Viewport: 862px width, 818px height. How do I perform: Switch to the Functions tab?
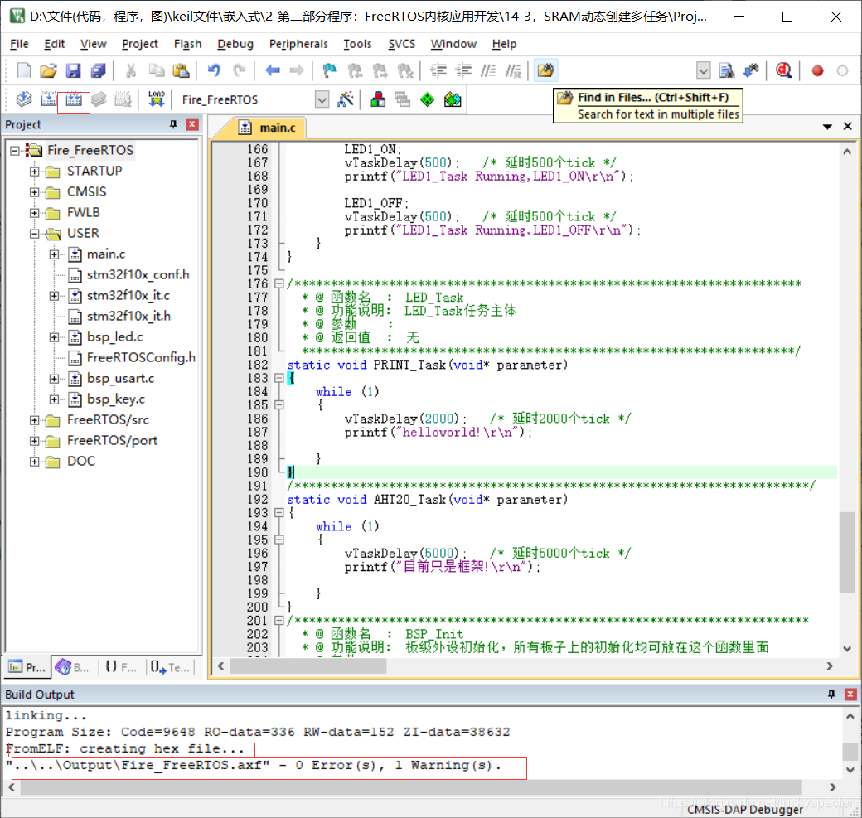point(120,667)
